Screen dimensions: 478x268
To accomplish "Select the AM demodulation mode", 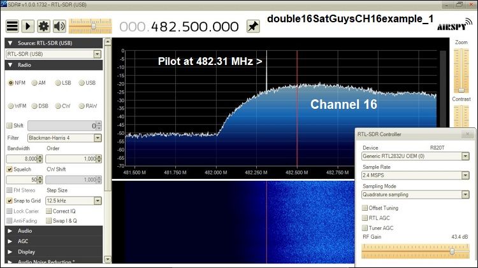I will point(34,83).
